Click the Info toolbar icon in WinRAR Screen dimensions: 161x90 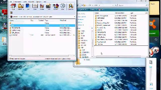(63, 7)
